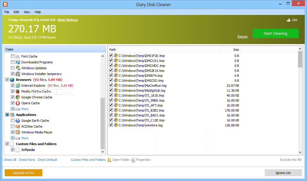Image resolution: width=307 pixels, height=181 pixels.
Task: Click the Custom Files and Folders bottom link
Action: tap(88, 160)
